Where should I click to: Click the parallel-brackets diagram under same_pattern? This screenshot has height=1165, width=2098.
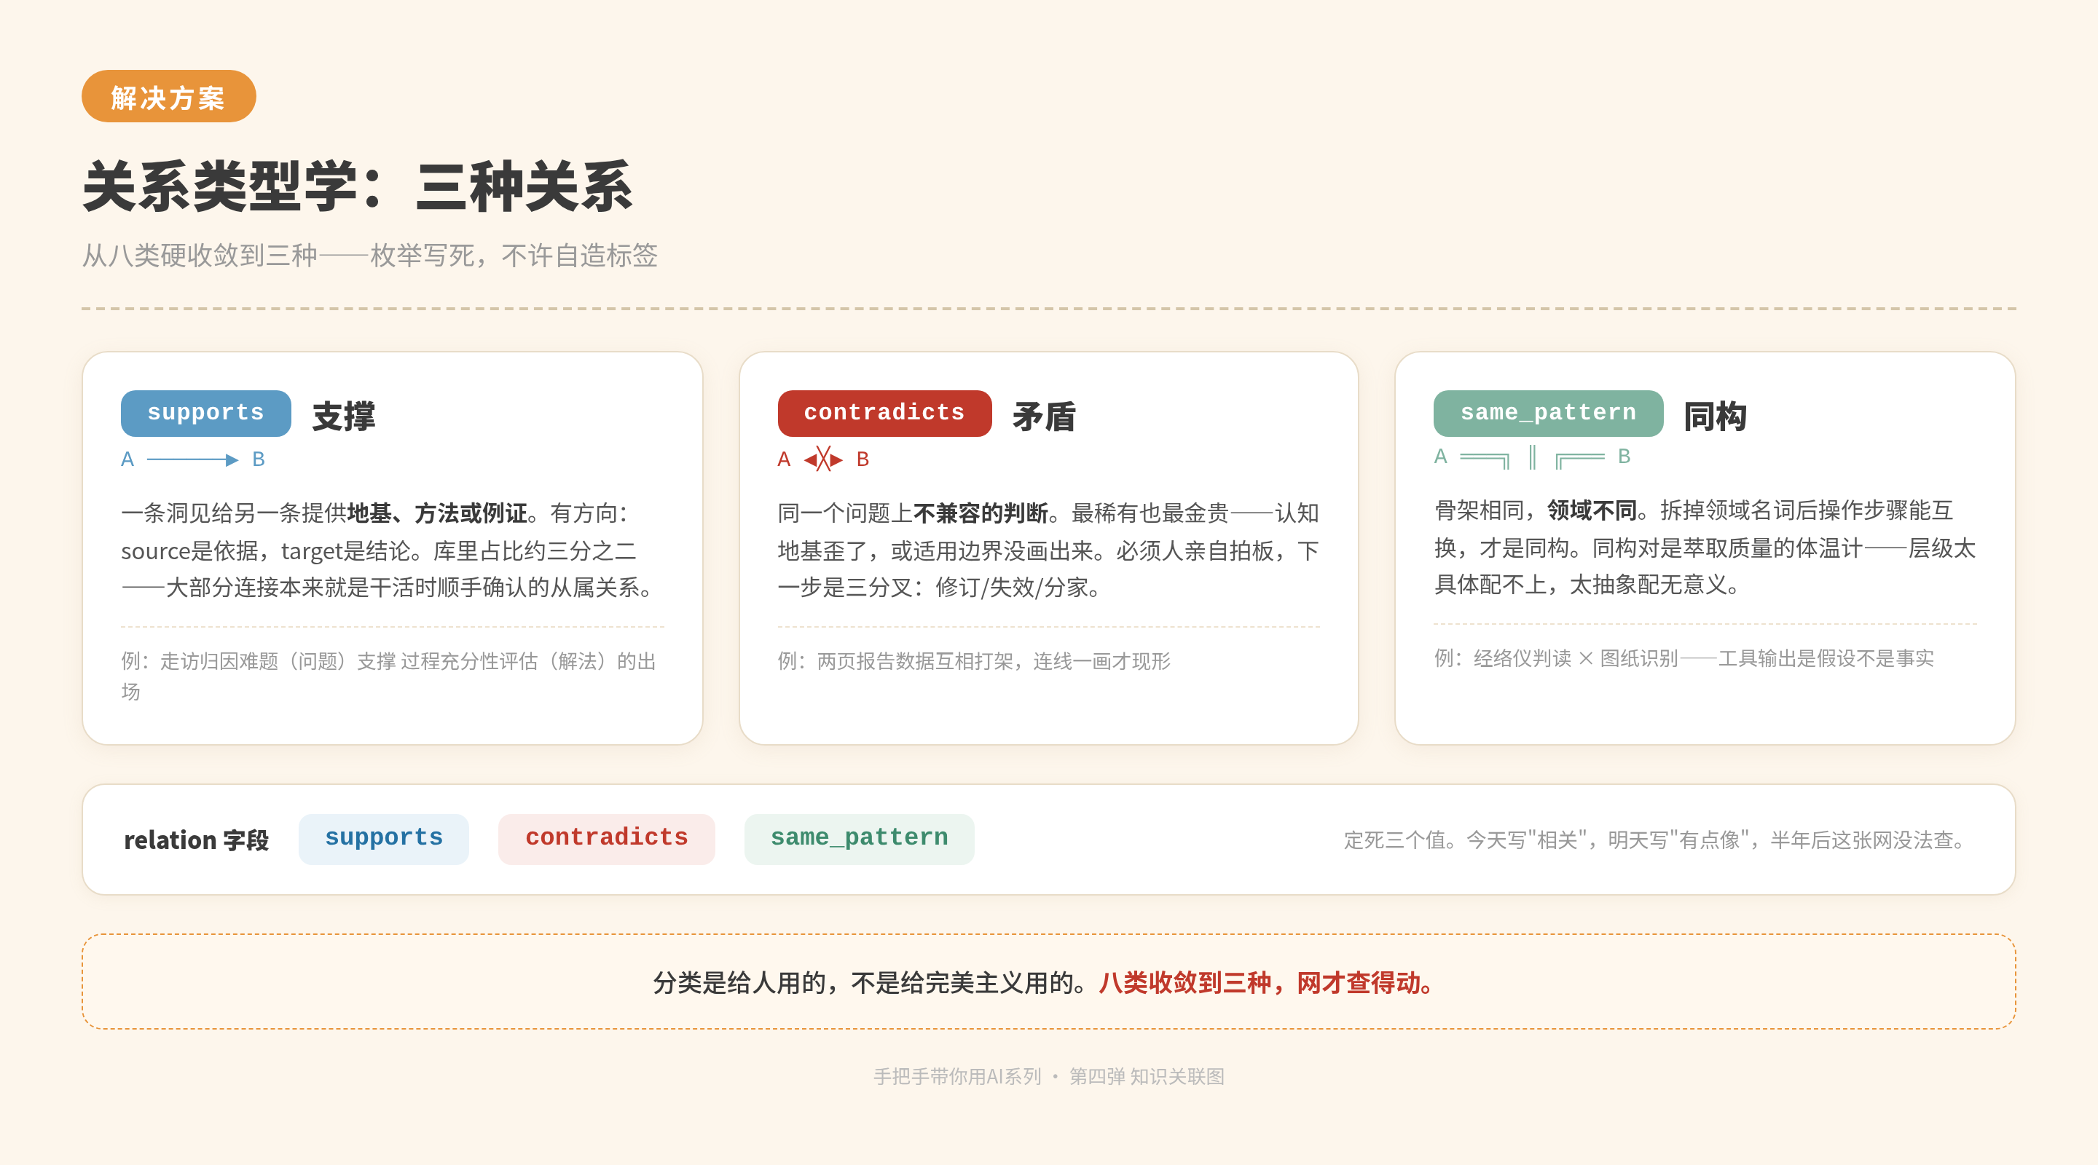tap(1532, 457)
